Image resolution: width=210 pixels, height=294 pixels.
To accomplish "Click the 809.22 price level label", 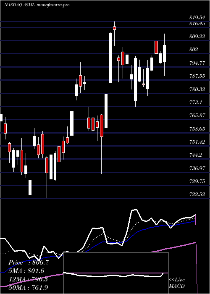I will pos(197,37).
